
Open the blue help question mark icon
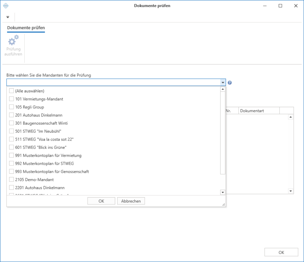[x=230, y=83]
